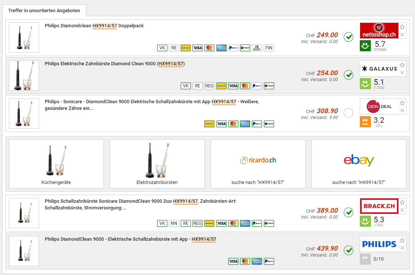Search ricardo.ch for "HX9914/57"

(258, 164)
